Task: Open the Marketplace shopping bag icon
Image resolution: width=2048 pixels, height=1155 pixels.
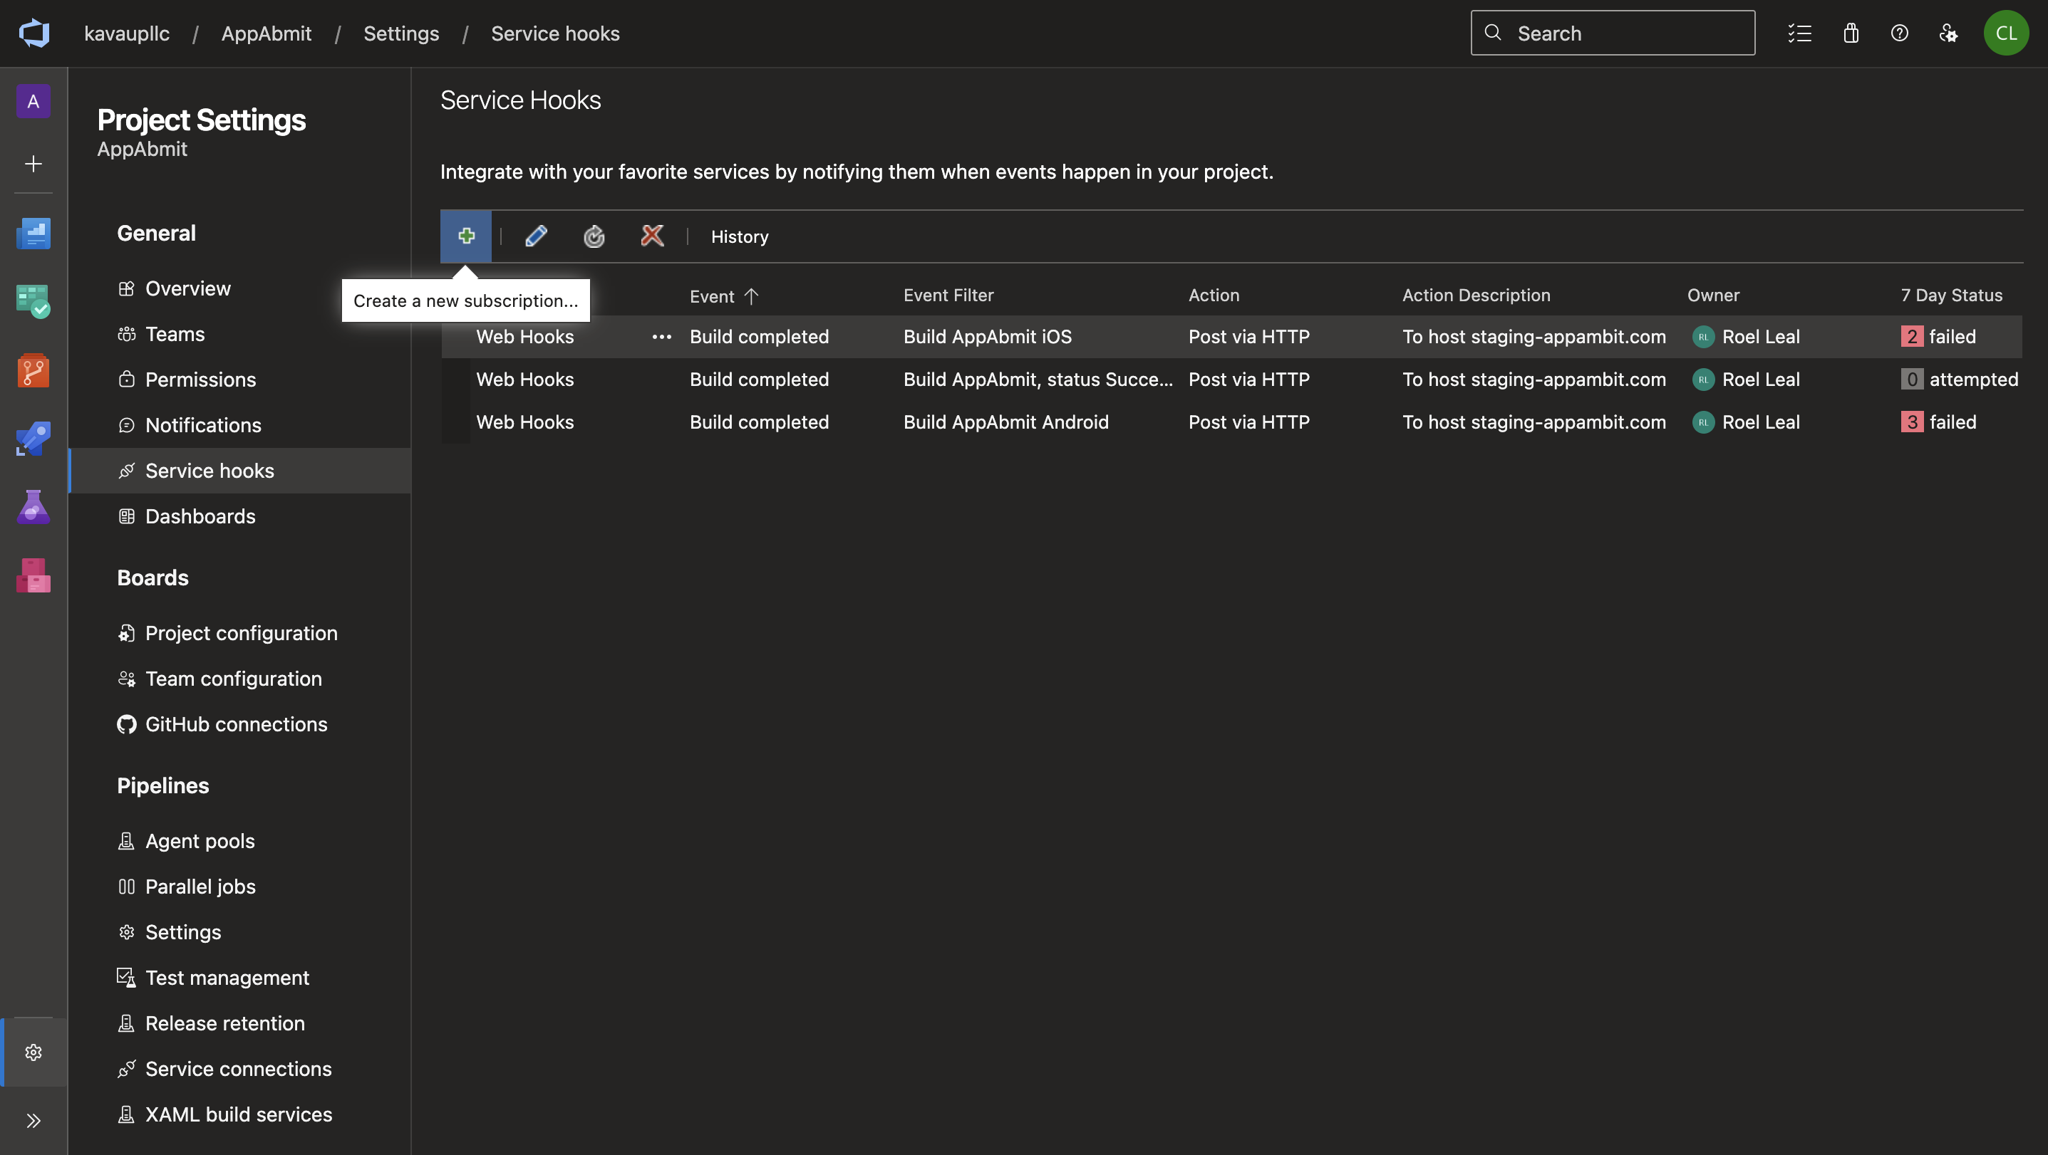Action: click(1851, 33)
